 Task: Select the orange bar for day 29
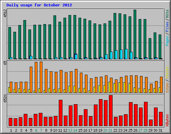tap(151, 88)
